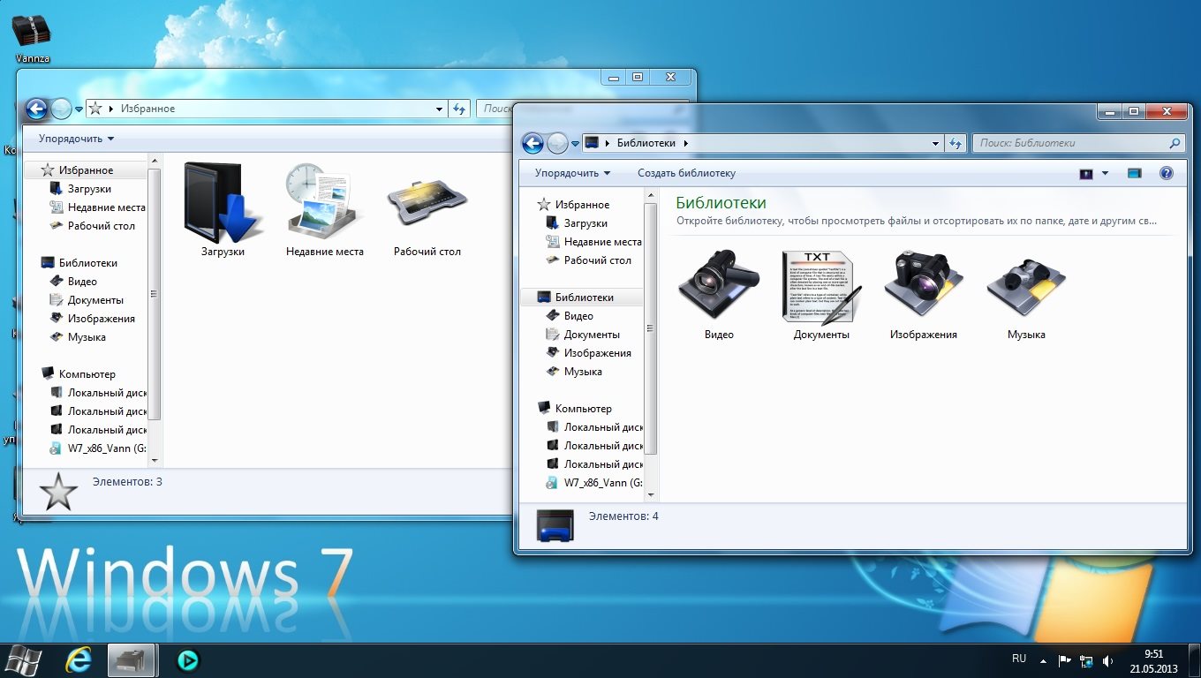The height and width of the screenshot is (678, 1201).
Task: Open address history dropdown in Библиотеки window
Action: click(936, 143)
